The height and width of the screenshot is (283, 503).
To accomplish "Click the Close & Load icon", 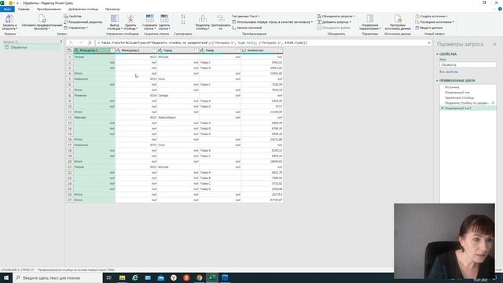I will click(9, 19).
